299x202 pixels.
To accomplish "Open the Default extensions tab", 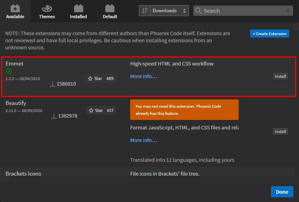I will pyautogui.click(x=110, y=11).
